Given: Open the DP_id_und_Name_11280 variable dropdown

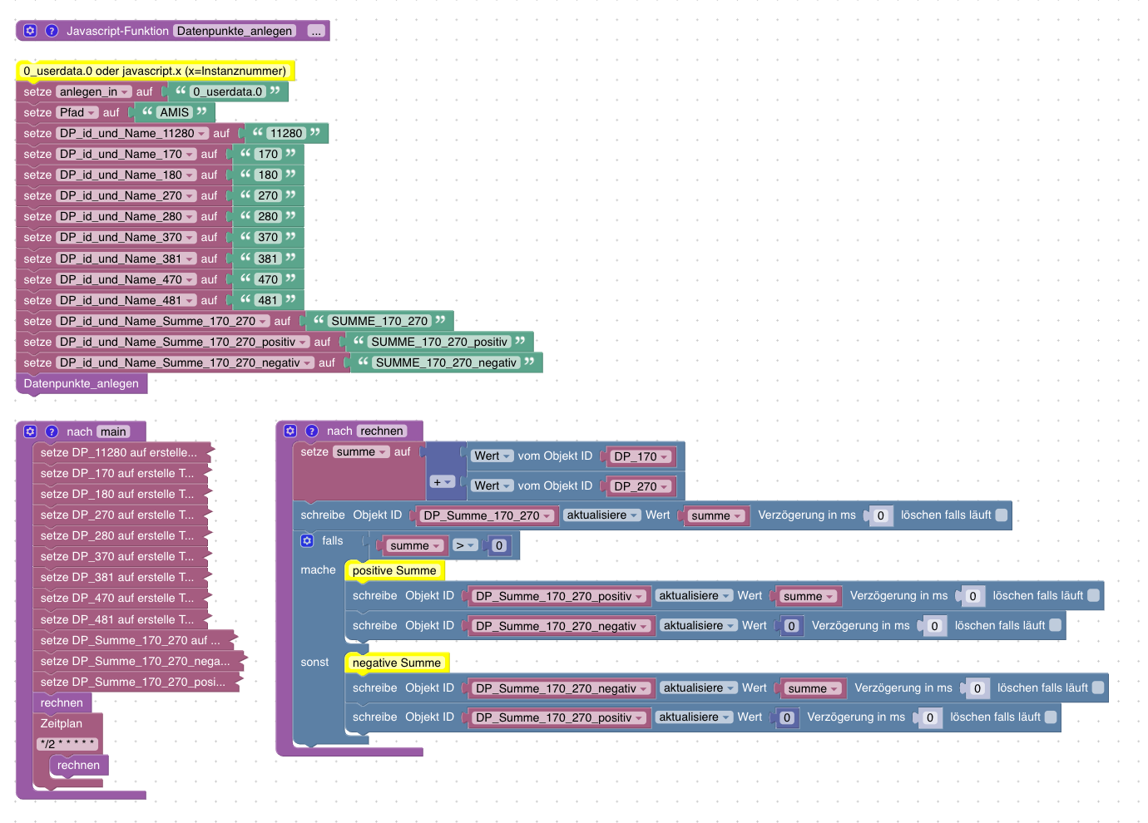Looking at the screenshot, I should [x=132, y=133].
